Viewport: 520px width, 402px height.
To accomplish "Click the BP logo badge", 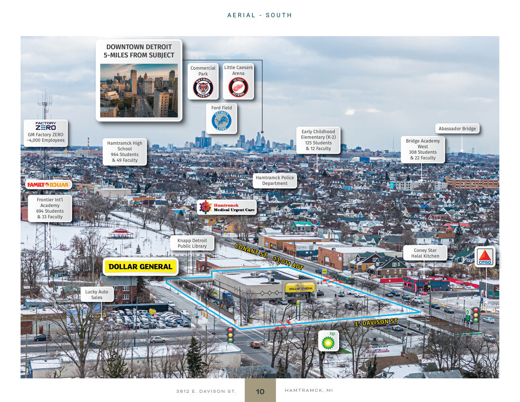I will [x=328, y=341].
